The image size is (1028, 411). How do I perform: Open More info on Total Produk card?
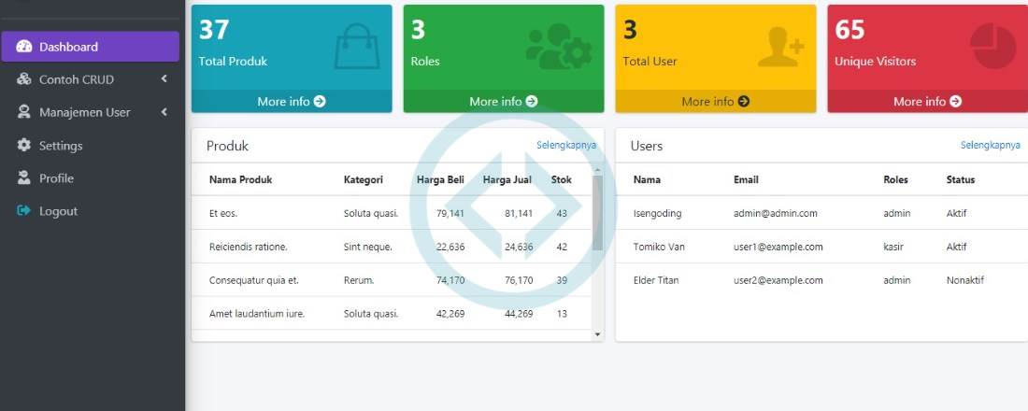(292, 101)
